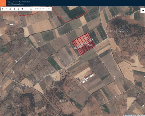Zoom in with the plus icon
Viewport: 145px width, 116px height.
click(3, 9)
